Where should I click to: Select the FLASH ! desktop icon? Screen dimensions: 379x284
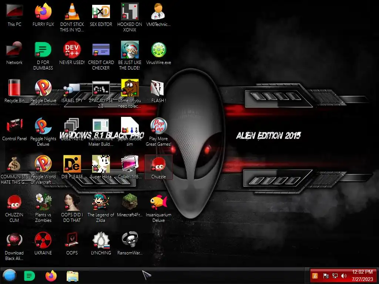pos(158,91)
